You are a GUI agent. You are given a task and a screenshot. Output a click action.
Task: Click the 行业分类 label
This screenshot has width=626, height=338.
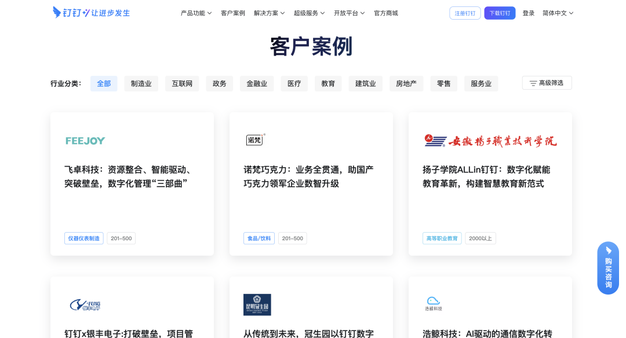tap(66, 84)
